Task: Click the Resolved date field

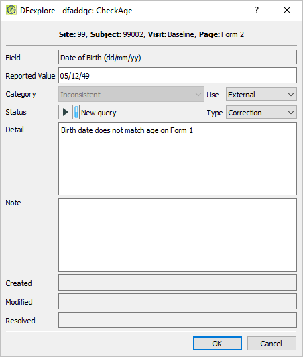Action: click(x=178, y=320)
